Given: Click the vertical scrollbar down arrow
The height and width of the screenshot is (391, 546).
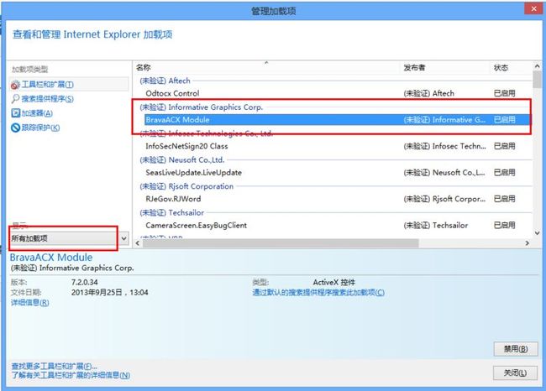Looking at the screenshot, I should 537,233.
